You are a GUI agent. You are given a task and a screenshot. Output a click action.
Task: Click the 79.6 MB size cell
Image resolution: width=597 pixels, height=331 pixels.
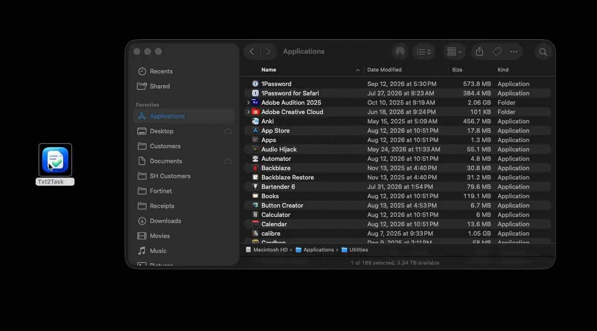pyautogui.click(x=479, y=187)
